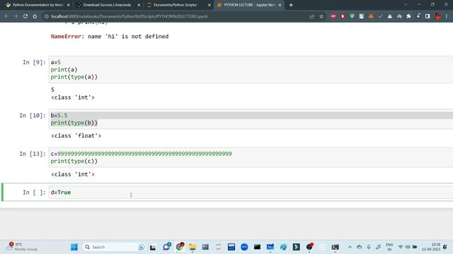453x254 pixels.
Task: Close the Documents/Python Scripts tab
Action: click(x=210, y=5)
